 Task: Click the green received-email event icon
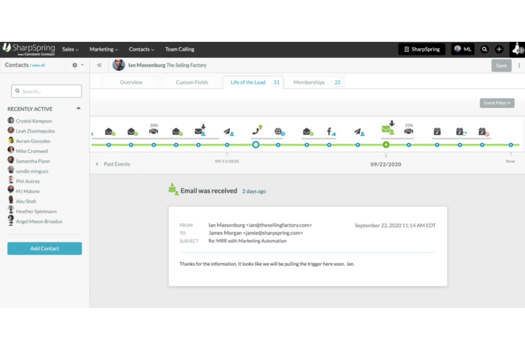pos(388,129)
